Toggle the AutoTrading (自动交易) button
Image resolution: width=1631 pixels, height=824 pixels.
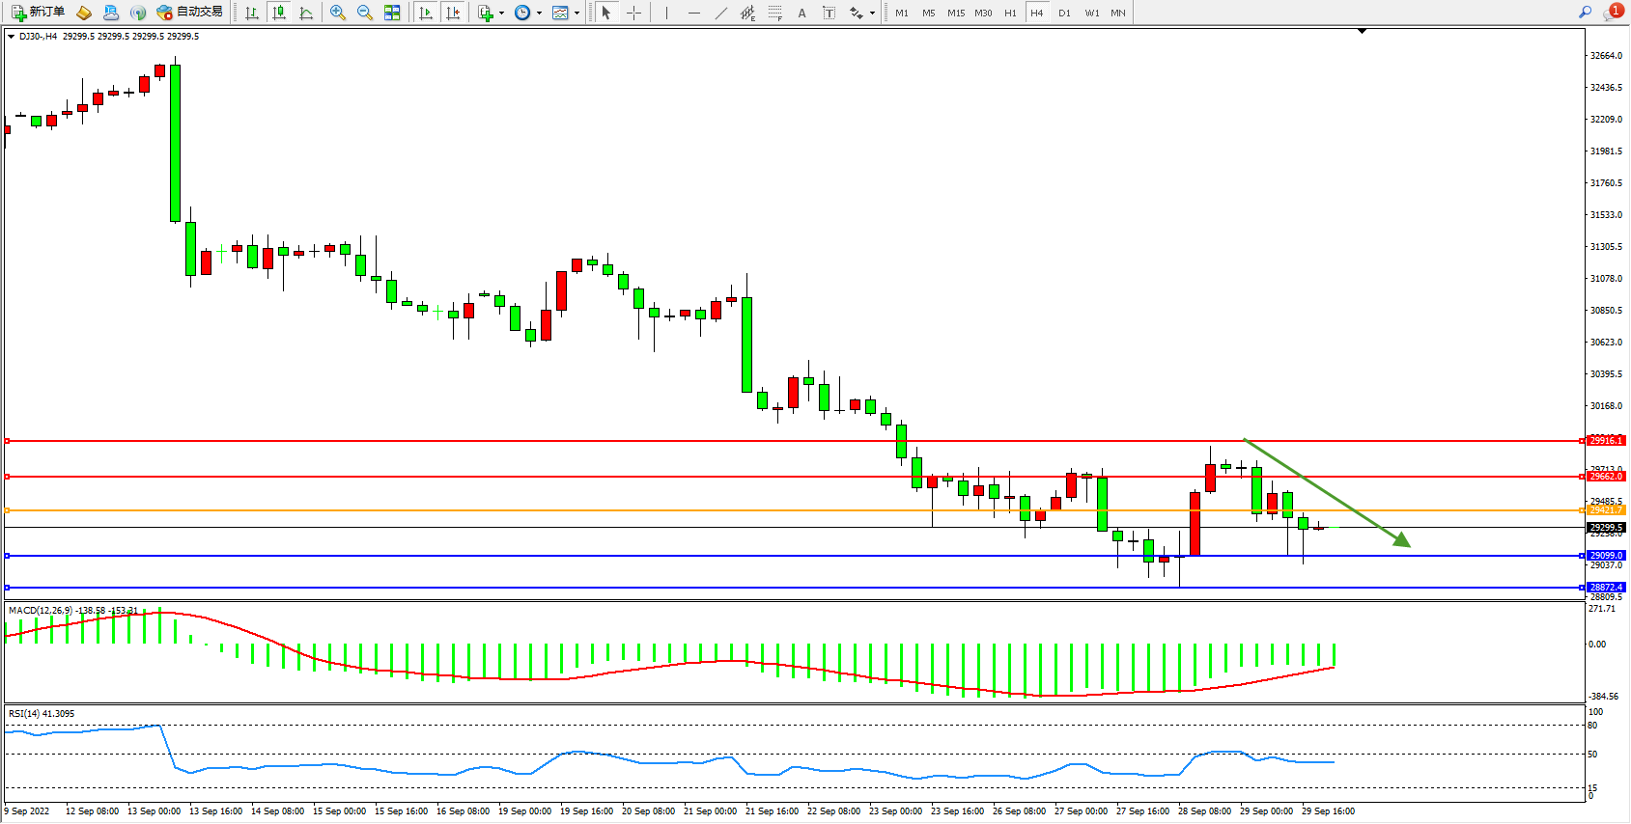190,13
